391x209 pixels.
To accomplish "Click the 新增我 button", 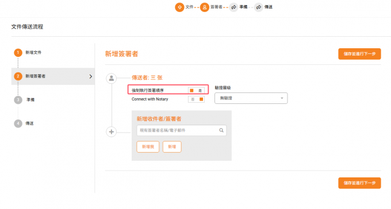I will (148, 147).
